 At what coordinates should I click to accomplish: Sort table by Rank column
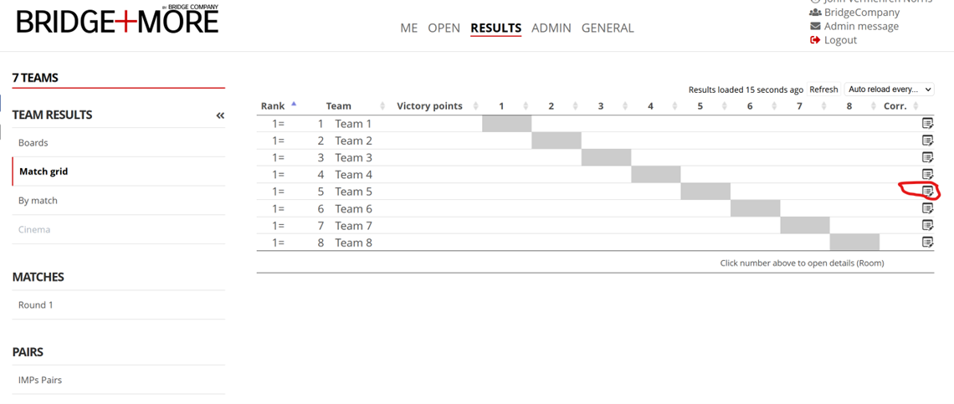click(273, 106)
